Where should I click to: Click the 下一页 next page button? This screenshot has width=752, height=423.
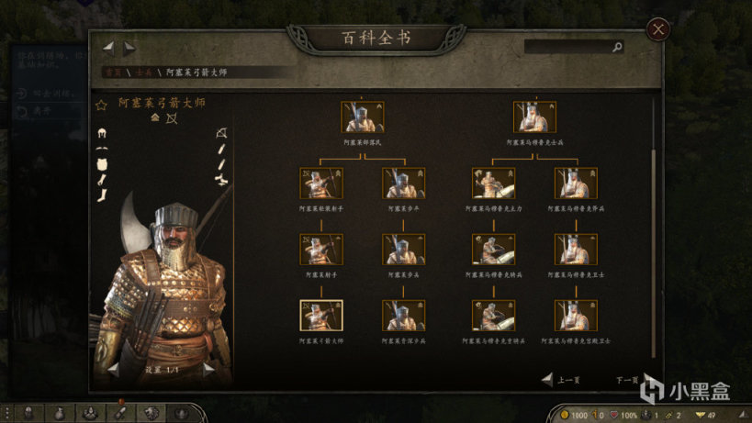(633, 380)
